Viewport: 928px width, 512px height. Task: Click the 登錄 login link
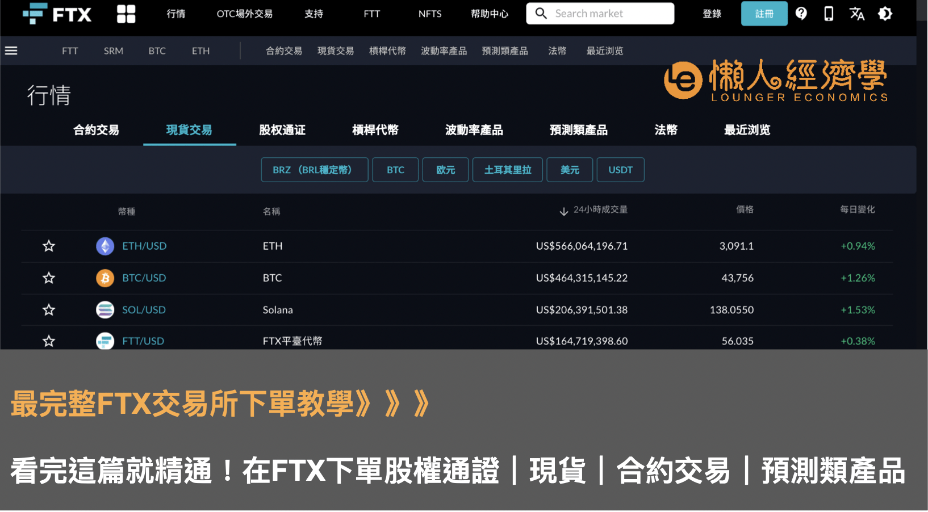[712, 14]
